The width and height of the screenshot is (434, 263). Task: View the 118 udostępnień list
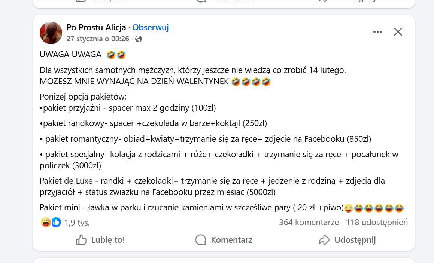377,223
